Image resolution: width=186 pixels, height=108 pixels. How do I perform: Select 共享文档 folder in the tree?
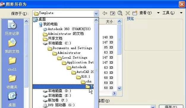(x=52, y=39)
